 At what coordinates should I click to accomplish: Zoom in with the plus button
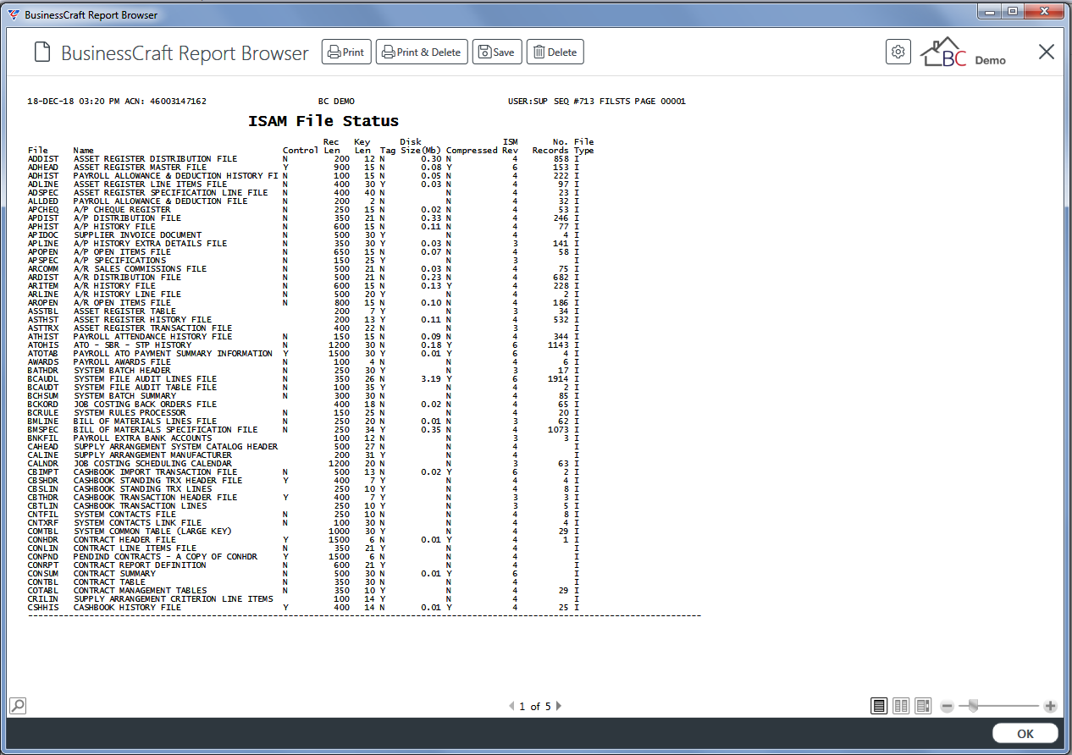click(1050, 706)
